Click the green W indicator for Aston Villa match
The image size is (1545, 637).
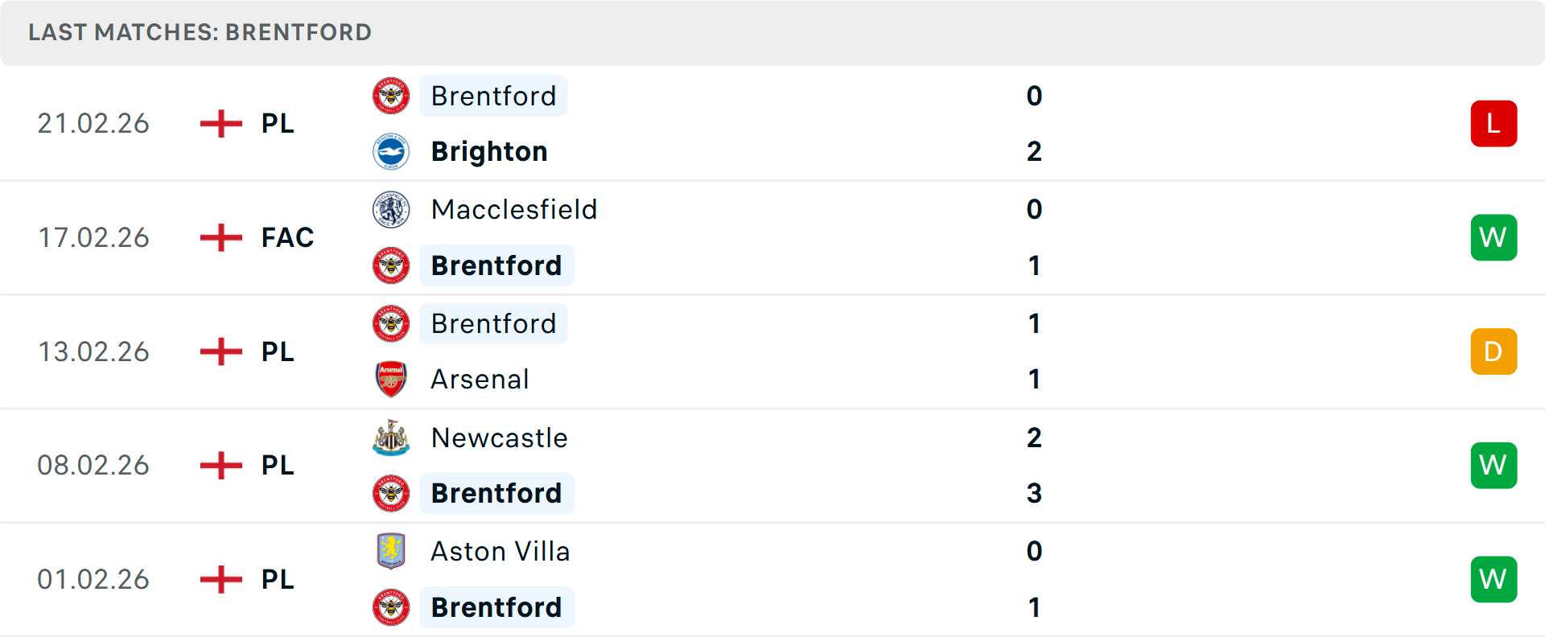(x=1493, y=579)
